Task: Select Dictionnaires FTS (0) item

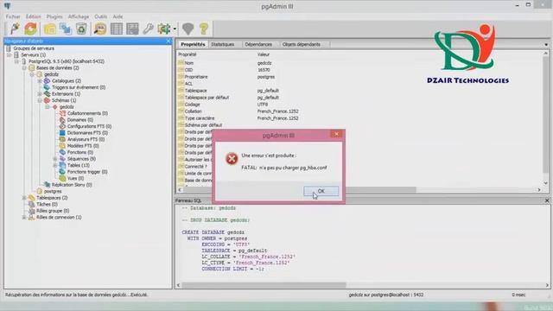Action: pyautogui.click(x=87, y=133)
